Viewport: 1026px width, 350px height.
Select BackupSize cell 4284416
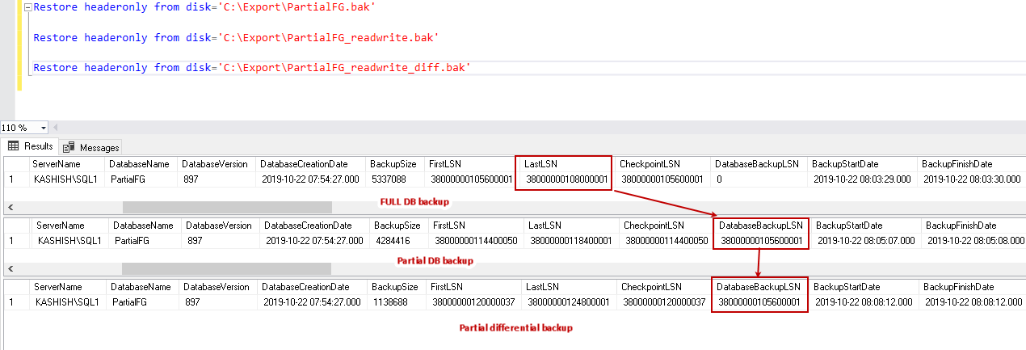(400, 240)
